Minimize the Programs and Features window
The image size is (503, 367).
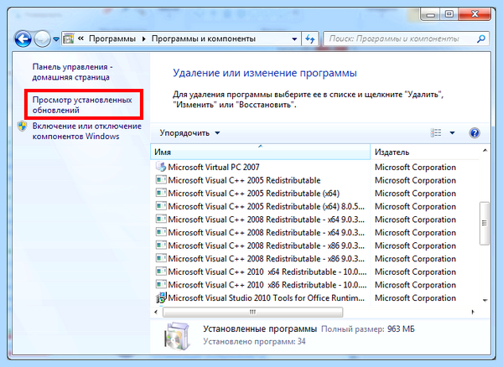click(x=431, y=14)
